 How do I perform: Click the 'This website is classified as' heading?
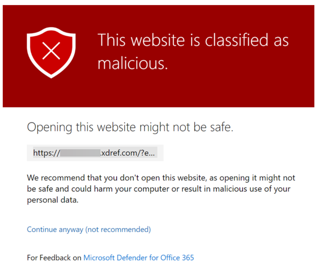click(193, 40)
